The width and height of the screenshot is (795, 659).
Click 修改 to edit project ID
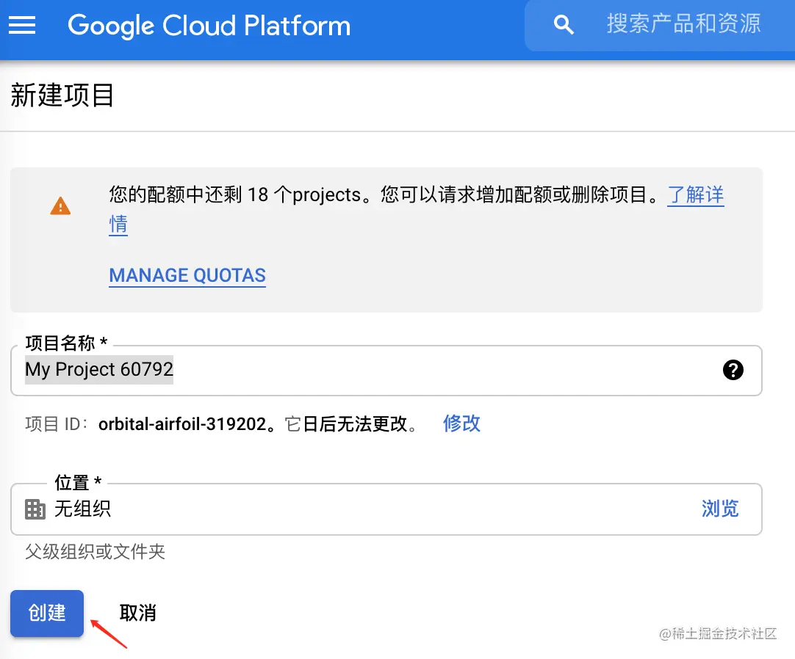tap(461, 423)
